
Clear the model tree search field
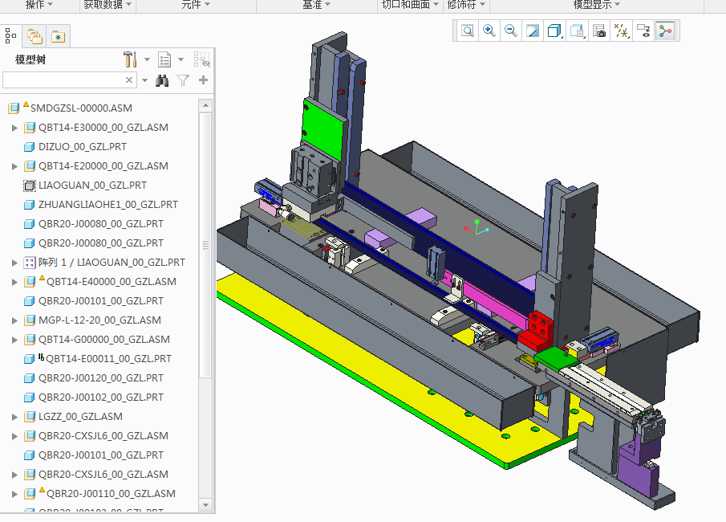(x=129, y=80)
